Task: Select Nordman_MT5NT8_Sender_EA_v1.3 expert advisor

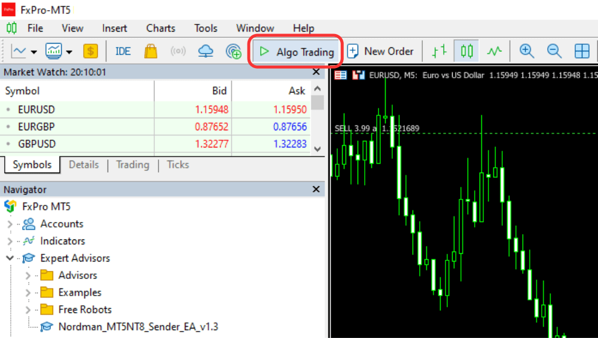Action: [x=138, y=327]
